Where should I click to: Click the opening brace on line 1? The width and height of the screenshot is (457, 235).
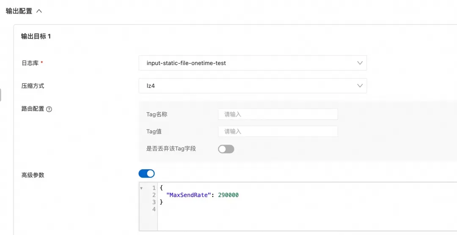(x=161, y=188)
